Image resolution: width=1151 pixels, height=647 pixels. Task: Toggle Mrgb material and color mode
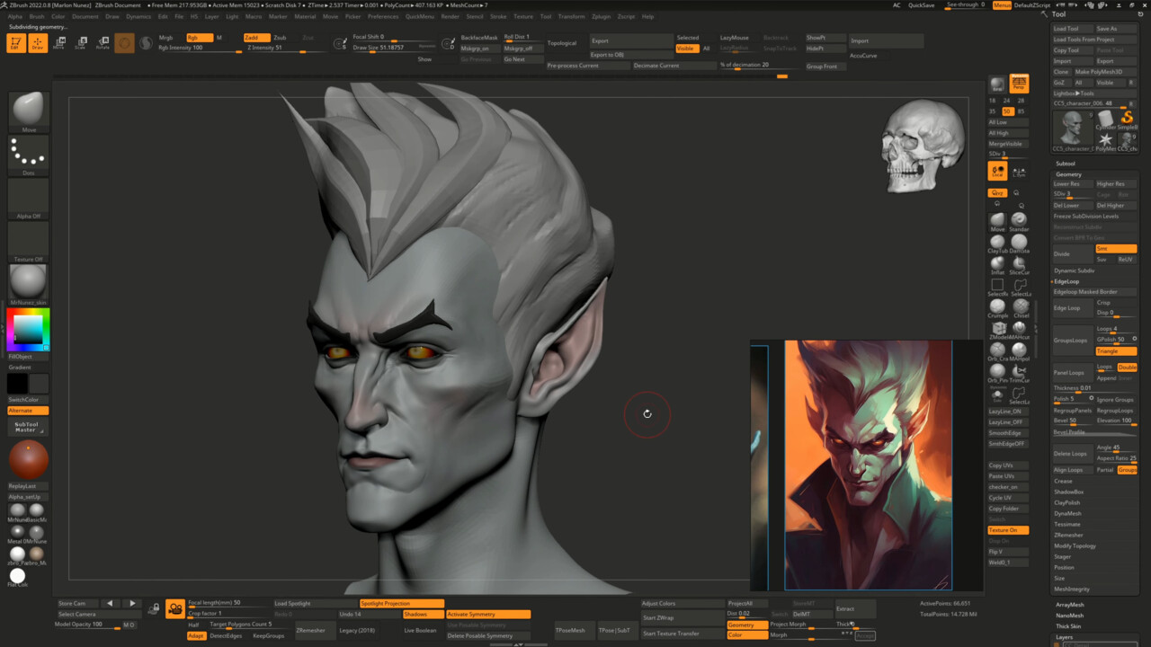click(x=166, y=38)
